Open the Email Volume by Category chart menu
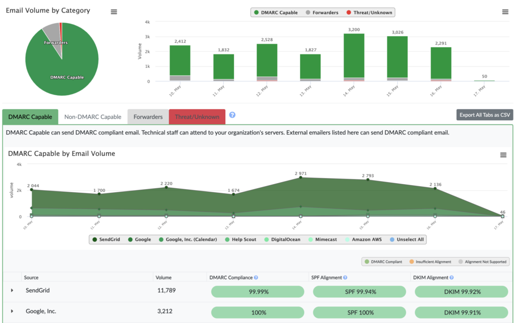Viewport: 515px width, 323px height. click(114, 12)
